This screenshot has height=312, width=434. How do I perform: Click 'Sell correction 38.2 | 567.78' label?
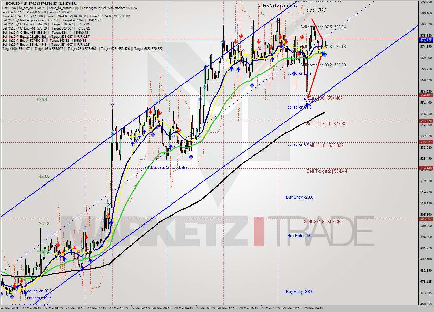coord(323,65)
